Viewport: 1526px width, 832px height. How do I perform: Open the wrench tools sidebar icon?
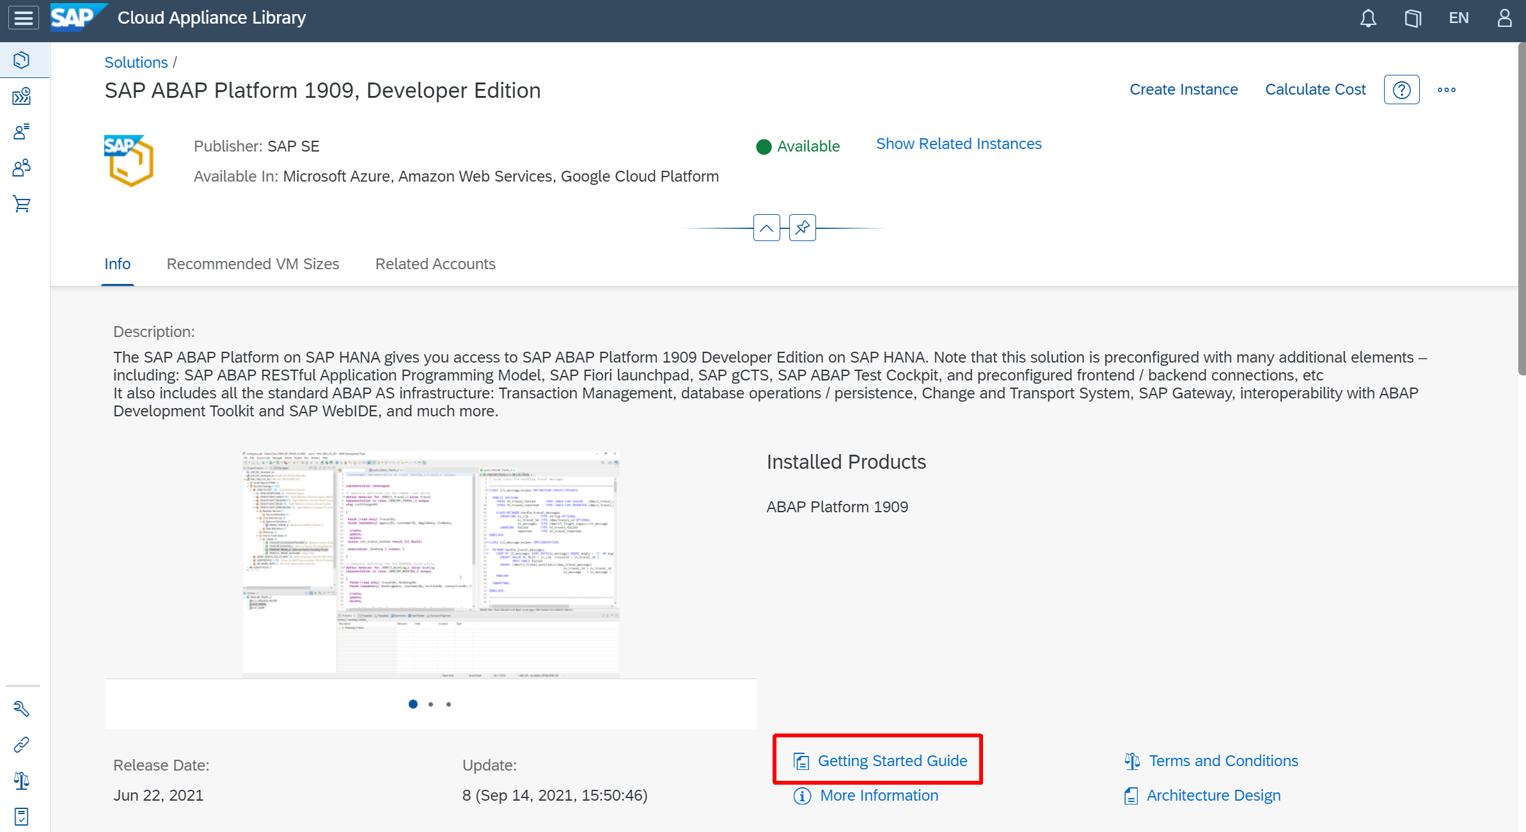22,709
